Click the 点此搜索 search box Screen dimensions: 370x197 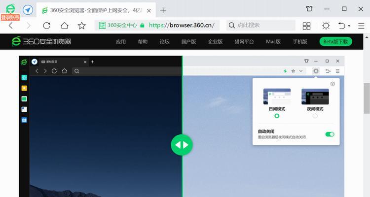point(261,25)
